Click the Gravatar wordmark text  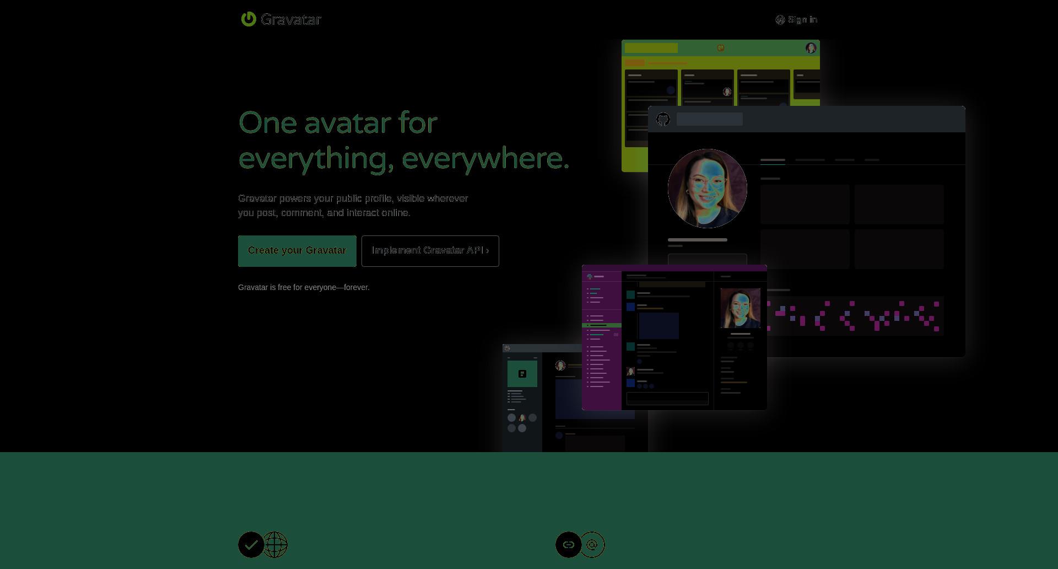pyautogui.click(x=291, y=19)
